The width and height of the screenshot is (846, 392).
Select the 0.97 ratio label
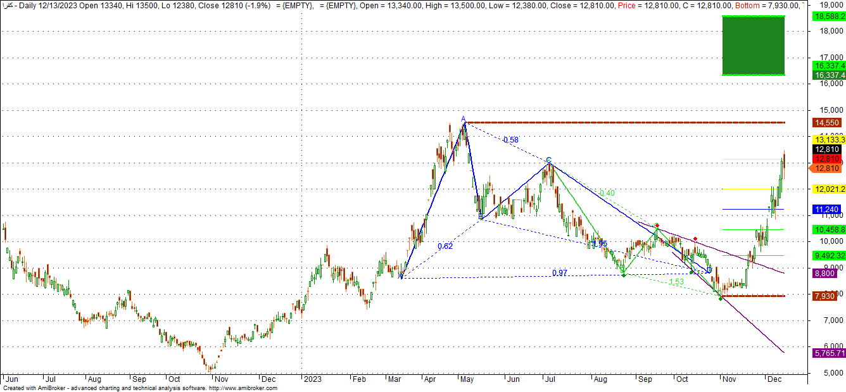pos(559,273)
